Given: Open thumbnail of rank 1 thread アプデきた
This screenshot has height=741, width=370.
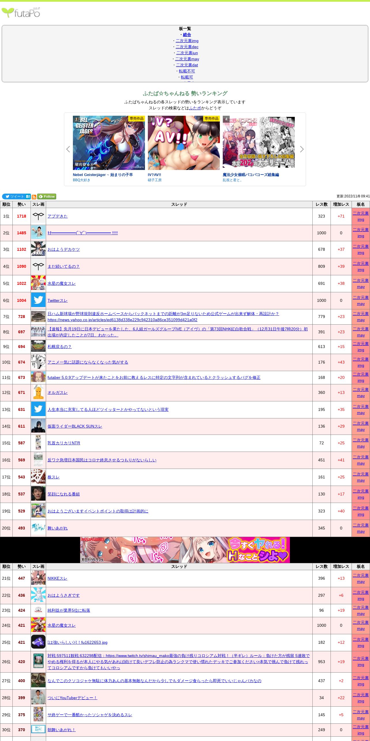Looking at the screenshot, I should [x=38, y=216].
